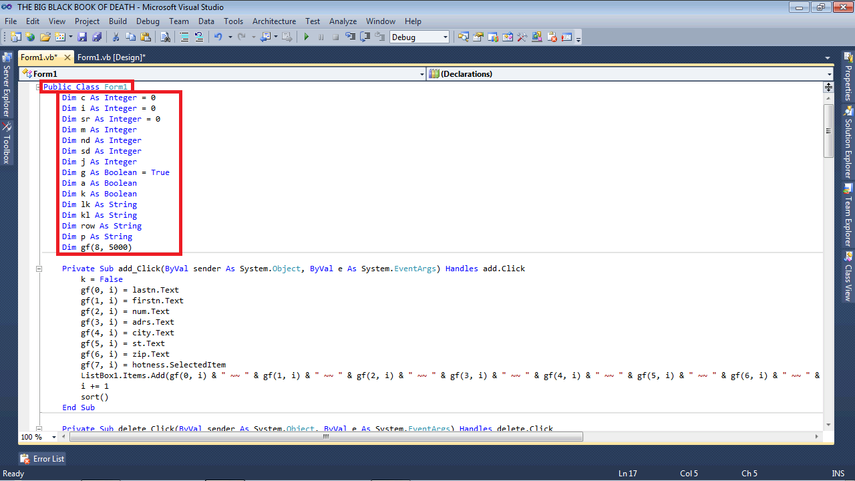Save Form1.vb with the single-disk icon
This screenshot has height=481, width=855.
(82, 37)
